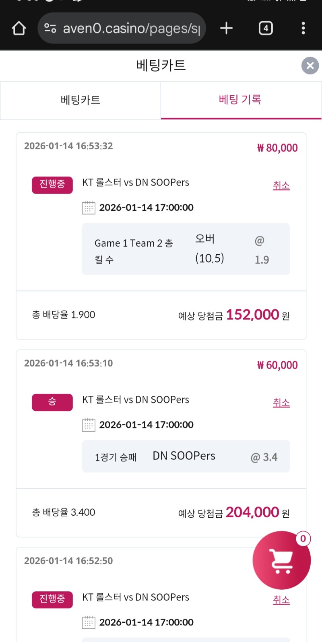Select the 오버 (10.5) bet selection box
This screenshot has height=642, width=322.
tap(186, 249)
